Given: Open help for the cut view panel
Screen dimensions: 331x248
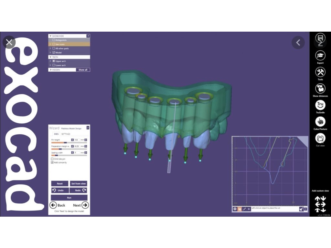Looking at the screenshot, I should coord(305,209).
